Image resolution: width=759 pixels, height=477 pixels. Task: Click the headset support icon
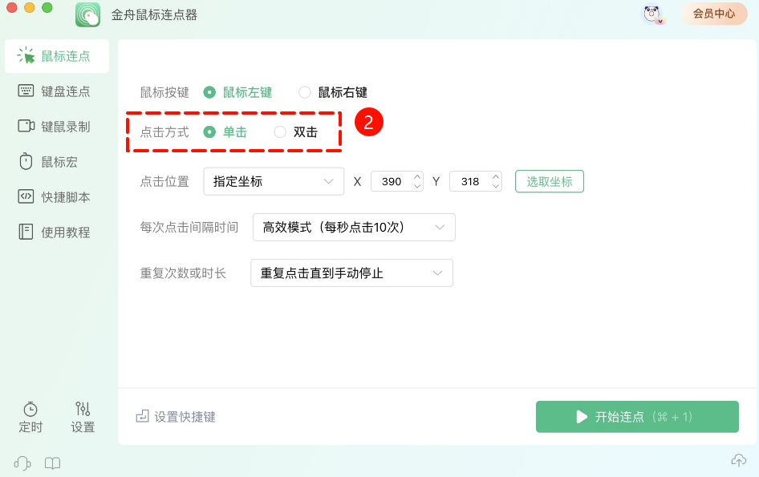pos(22,463)
